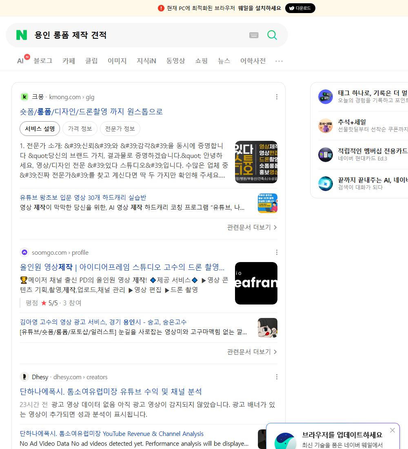Open 올인원 영상제작 result title
408x449 pixels.
[122, 267]
